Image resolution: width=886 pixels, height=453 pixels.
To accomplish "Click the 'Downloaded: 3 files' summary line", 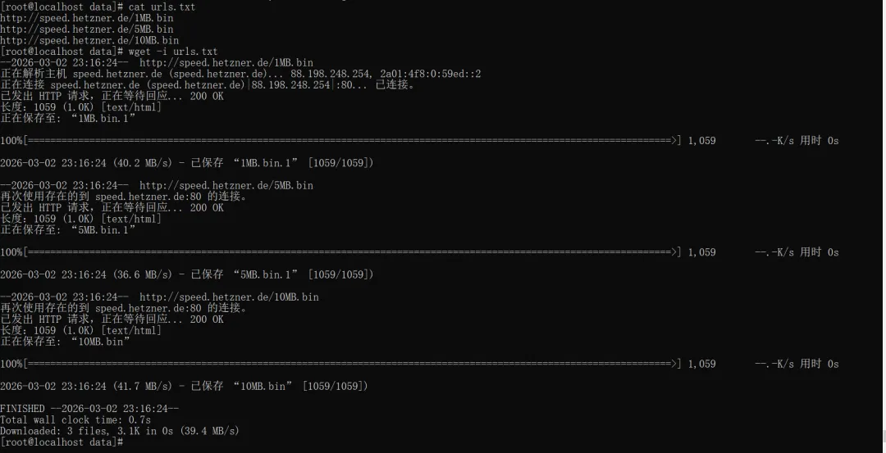I will click(120, 431).
